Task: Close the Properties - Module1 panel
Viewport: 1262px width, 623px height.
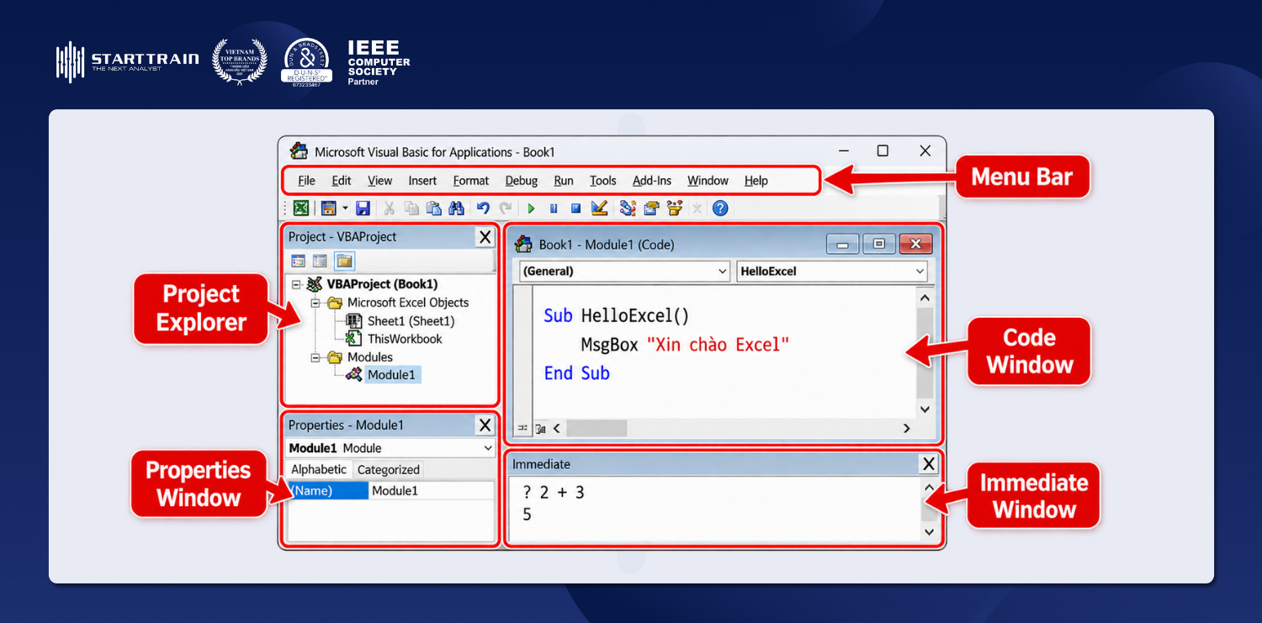Action: [x=485, y=425]
